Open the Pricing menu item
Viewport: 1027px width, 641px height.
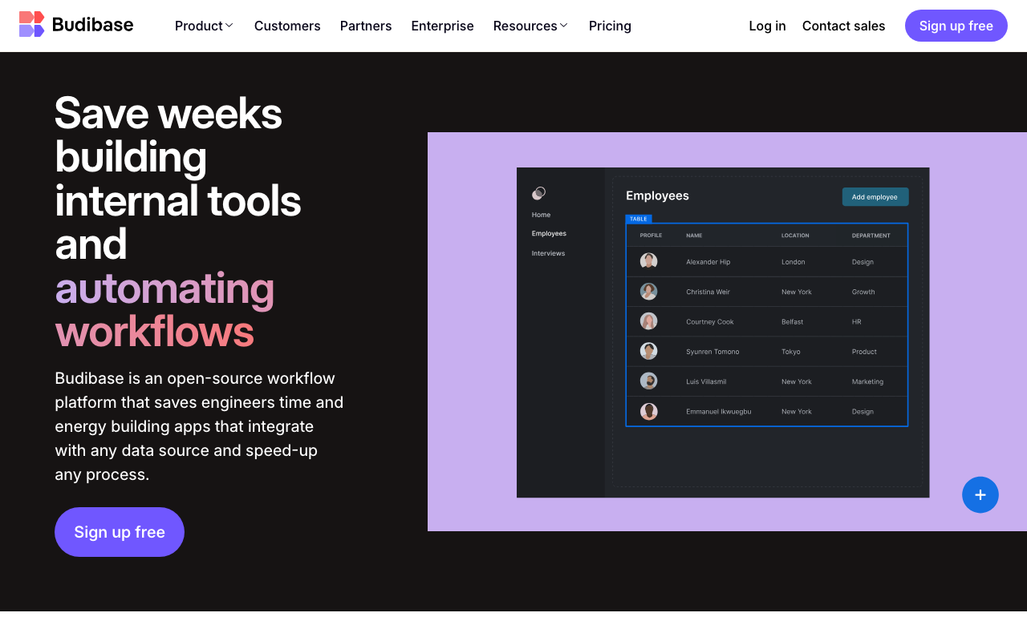[610, 26]
